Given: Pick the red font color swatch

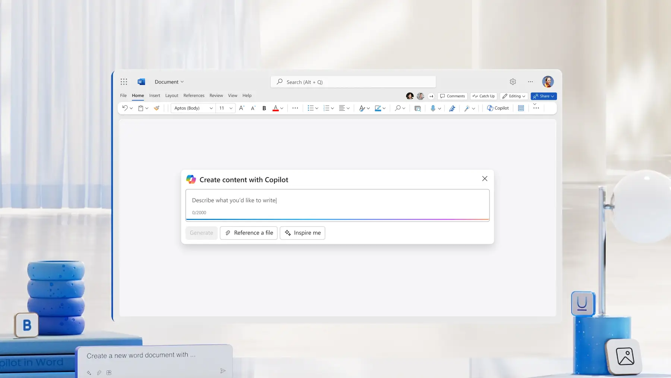Looking at the screenshot, I should pos(276,108).
